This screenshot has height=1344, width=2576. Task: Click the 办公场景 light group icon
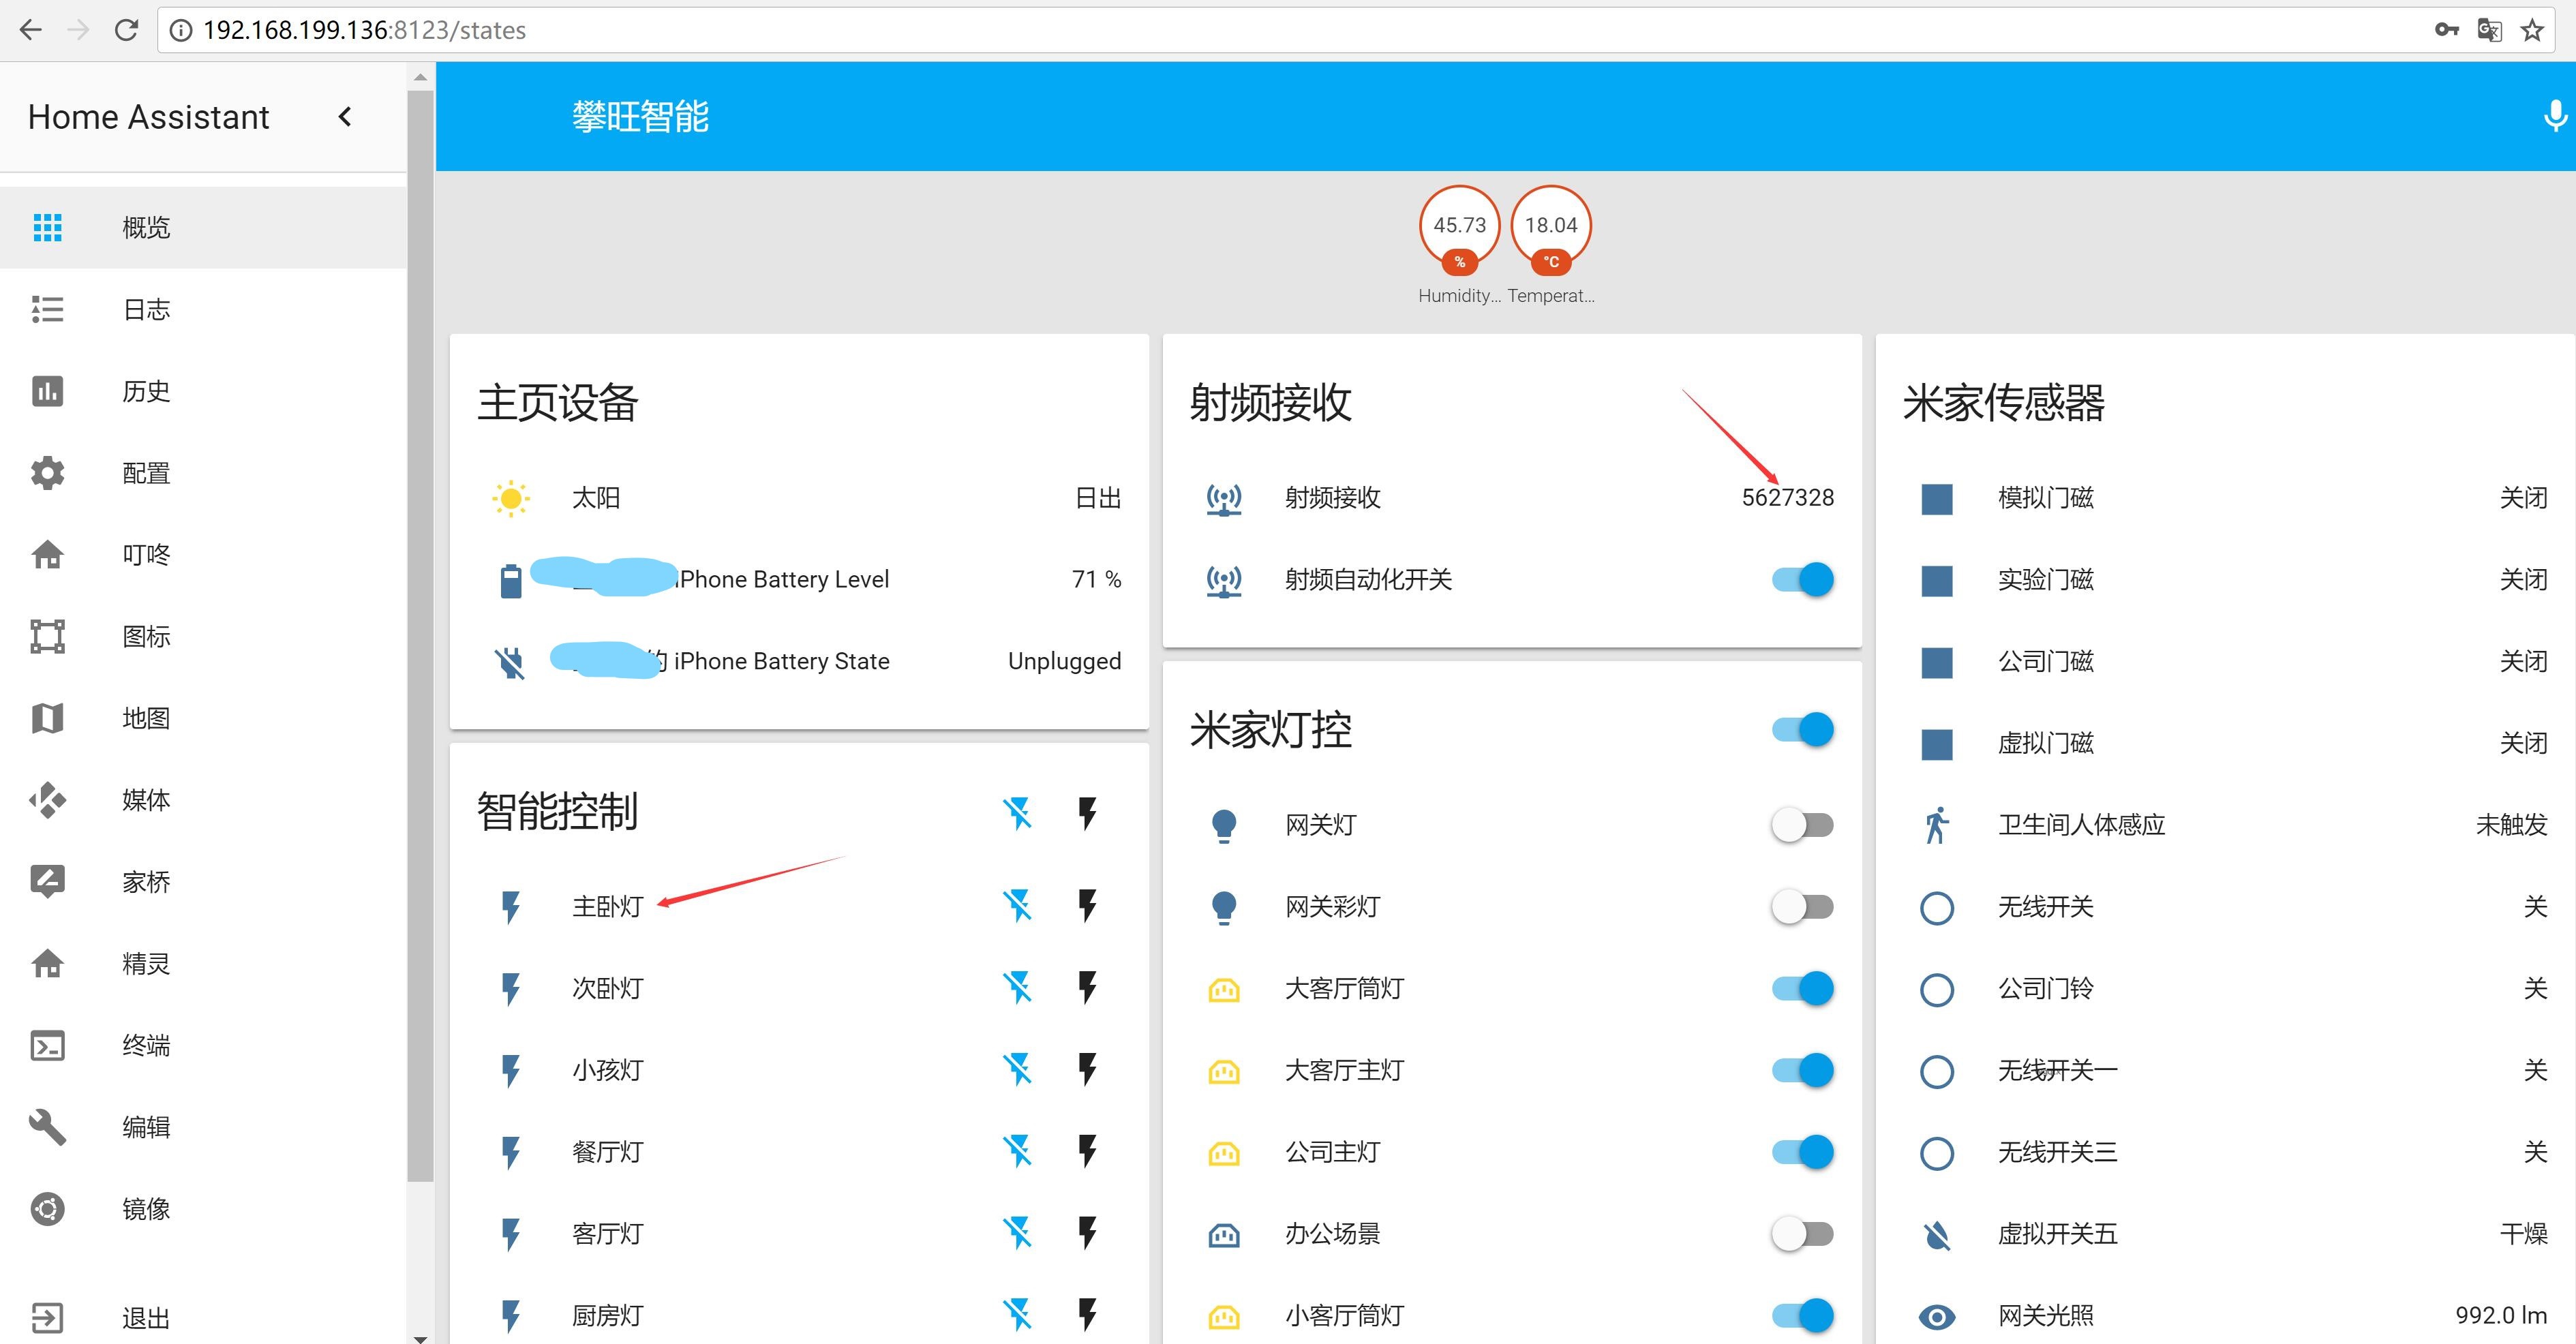(x=1224, y=1236)
